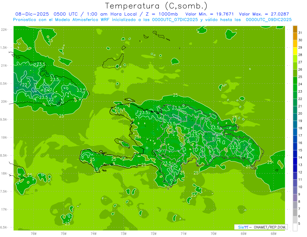Click the orange legend swatch between 30 and 31
Image resolution: width=307 pixels, height=237 pixels.
click(295, 36)
